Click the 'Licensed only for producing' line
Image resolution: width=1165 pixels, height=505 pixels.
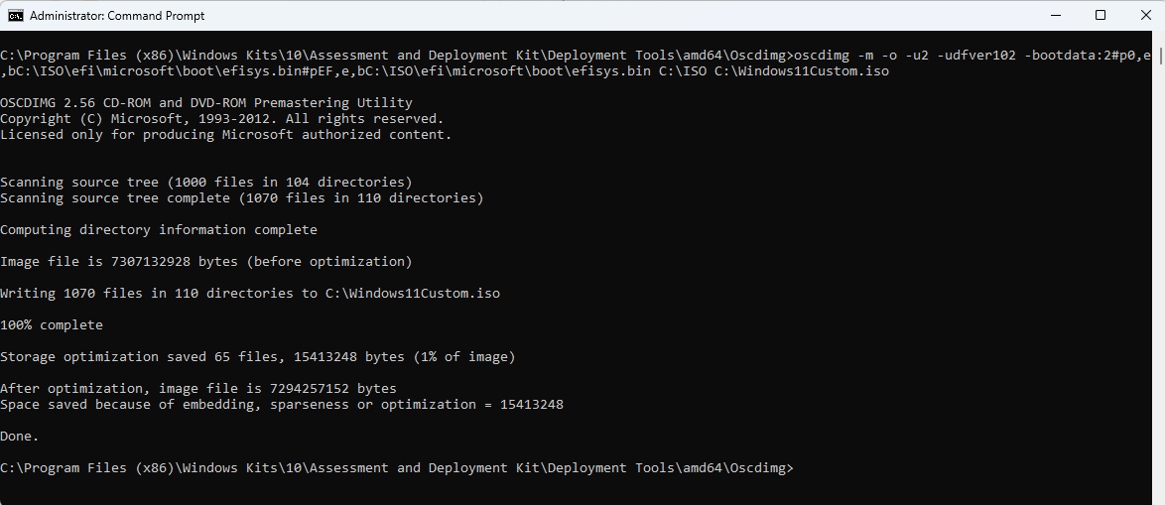(226, 134)
